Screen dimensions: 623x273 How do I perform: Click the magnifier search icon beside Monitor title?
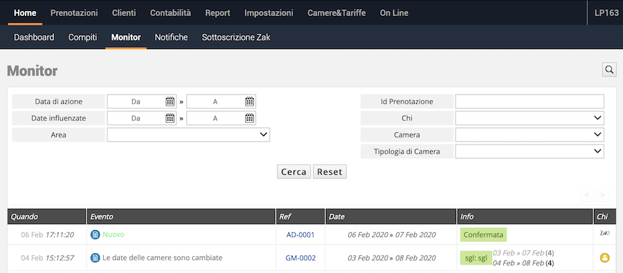pyautogui.click(x=609, y=69)
